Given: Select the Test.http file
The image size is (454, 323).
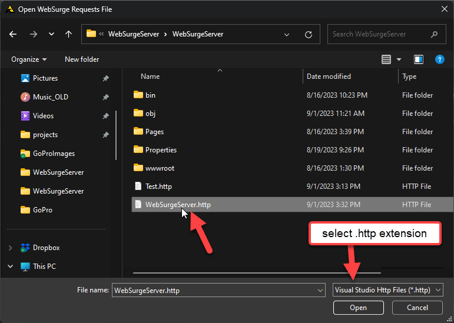Looking at the screenshot, I should click(158, 187).
